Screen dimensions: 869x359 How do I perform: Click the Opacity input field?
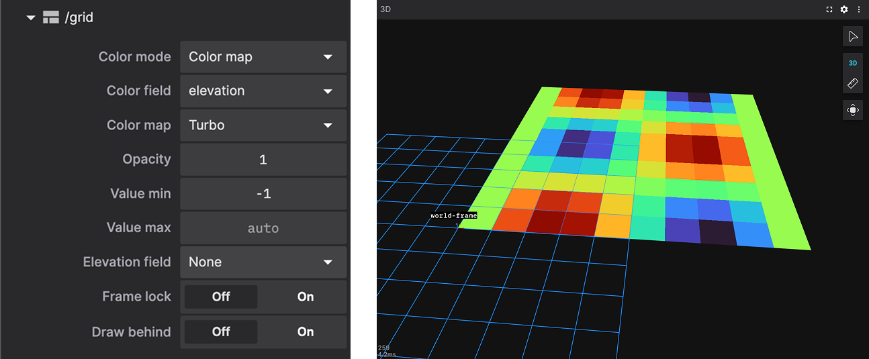(263, 160)
